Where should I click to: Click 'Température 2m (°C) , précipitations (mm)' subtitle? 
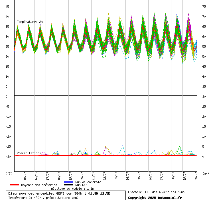pyautogui.click(x=43, y=198)
